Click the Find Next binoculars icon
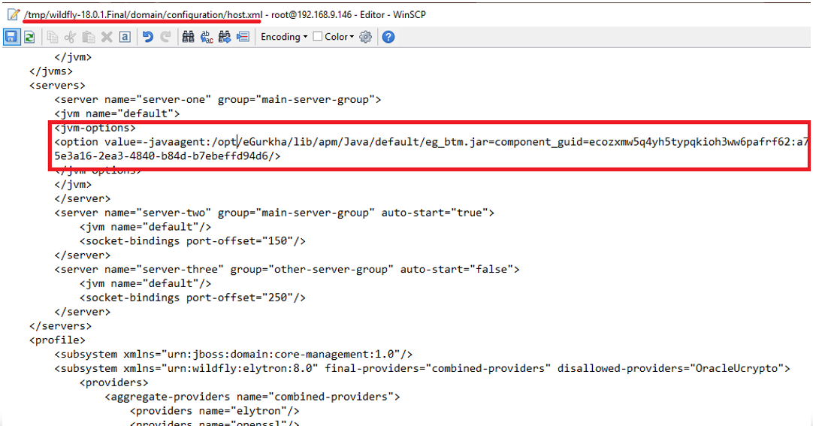This screenshot has width=813, height=426. (x=225, y=37)
